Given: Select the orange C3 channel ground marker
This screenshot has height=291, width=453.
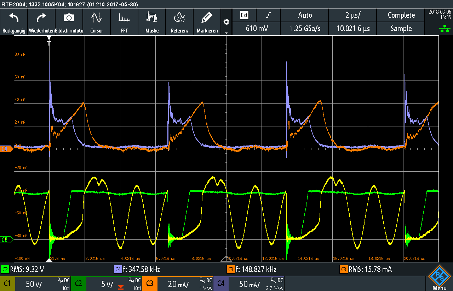Looking at the screenshot, I should pos(7,149).
